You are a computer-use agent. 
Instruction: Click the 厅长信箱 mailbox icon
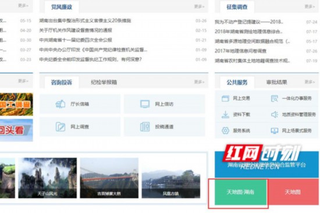[x=61, y=104]
